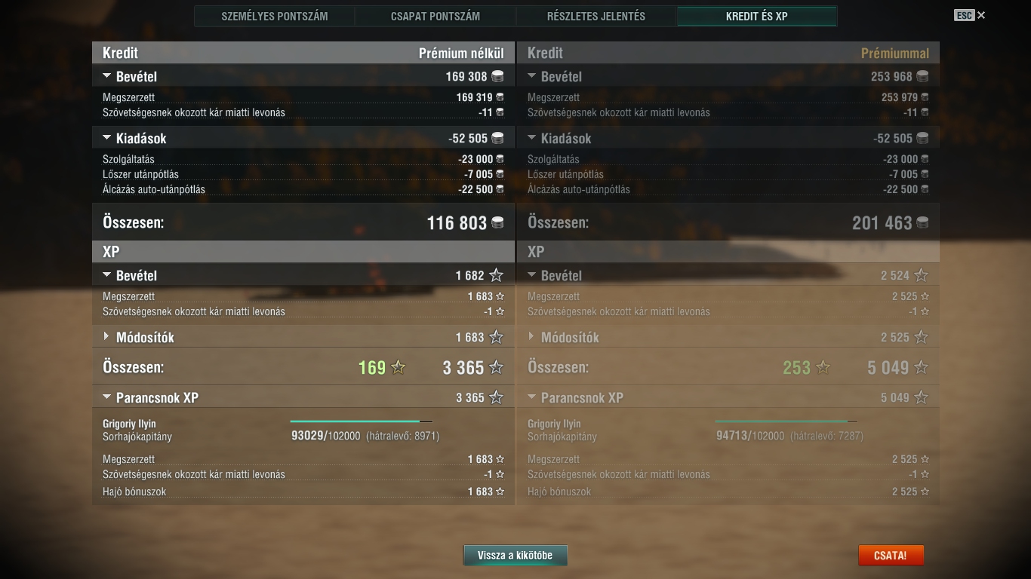Click the star icon on Parancsnok XP 3 365 row
This screenshot has height=579, width=1031.
496,397
